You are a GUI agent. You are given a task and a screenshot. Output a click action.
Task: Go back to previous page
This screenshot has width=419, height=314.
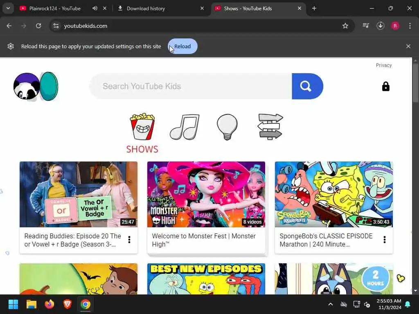pyautogui.click(x=9, y=26)
